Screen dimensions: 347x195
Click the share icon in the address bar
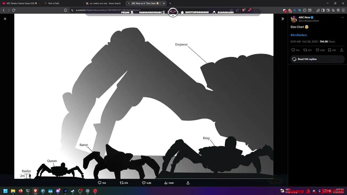coord(237,10)
